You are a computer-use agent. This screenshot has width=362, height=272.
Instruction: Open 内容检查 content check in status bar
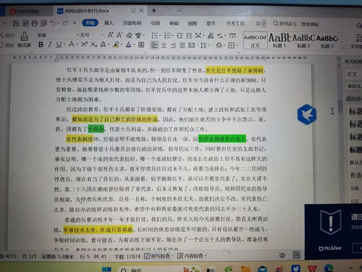[x=194, y=256]
